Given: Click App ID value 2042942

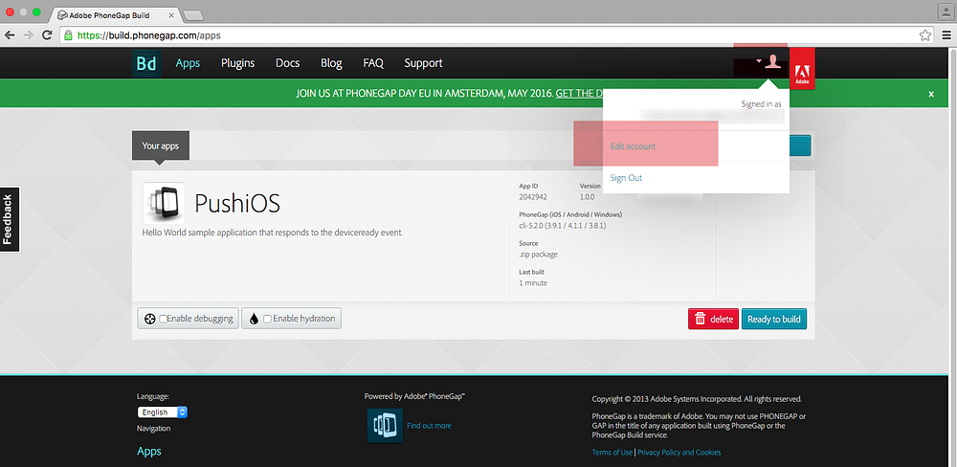Looking at the screenshot, I should [x=533, y=197].
